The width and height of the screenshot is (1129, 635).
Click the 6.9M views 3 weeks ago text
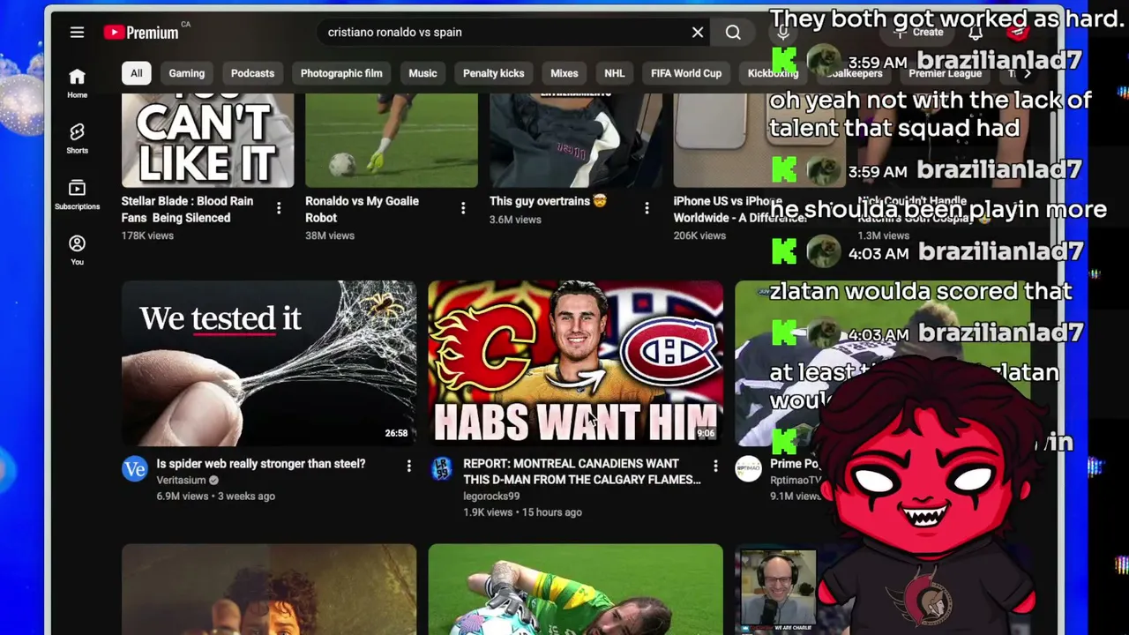click(x=215, y=497)
